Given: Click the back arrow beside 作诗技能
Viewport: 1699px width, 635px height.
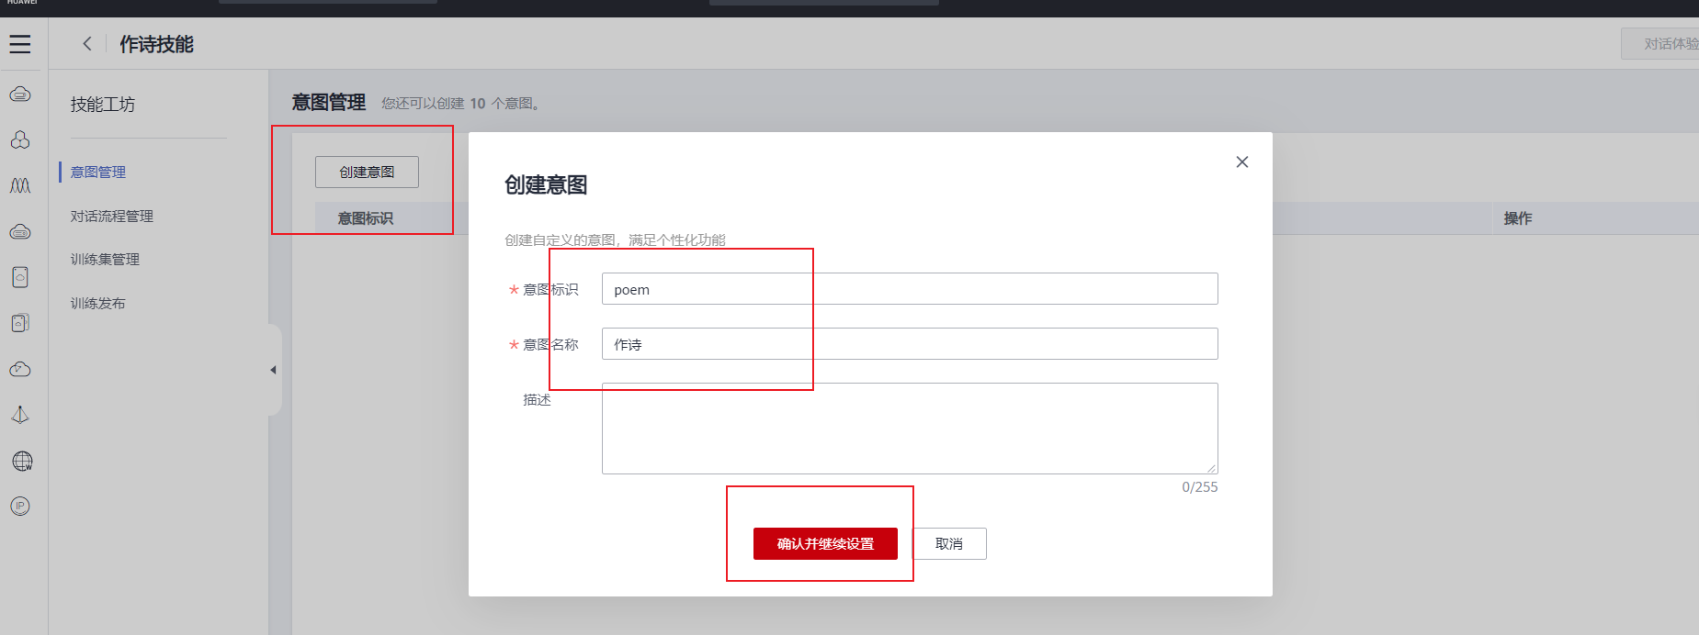Looking at the screenshot, I should point(87,43).
